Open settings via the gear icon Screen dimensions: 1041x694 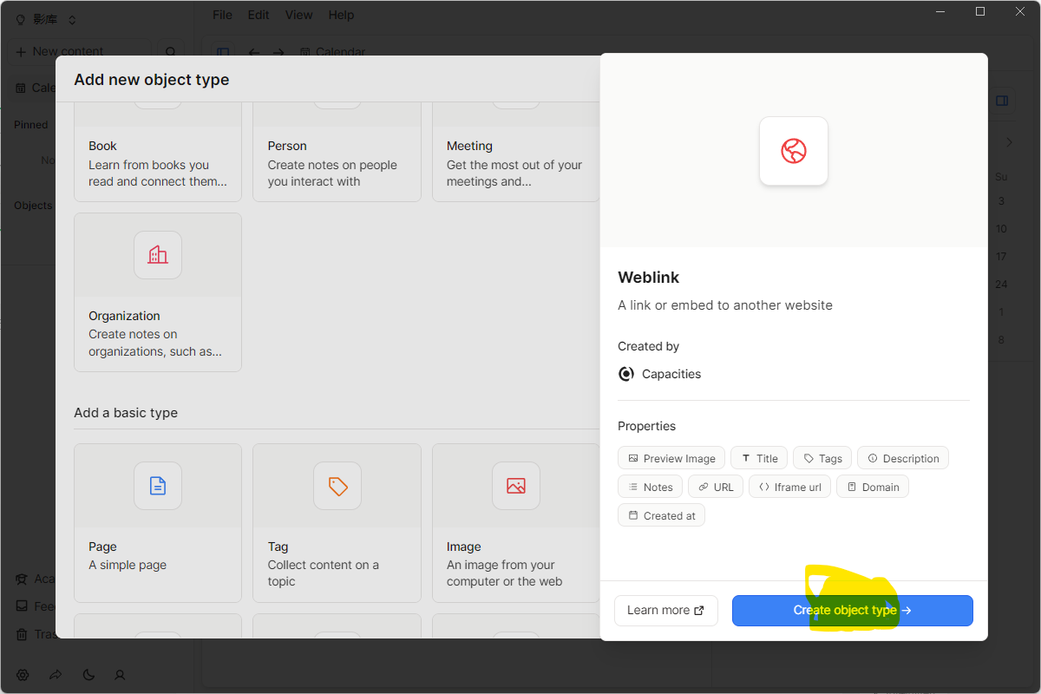tap(23, 675)
